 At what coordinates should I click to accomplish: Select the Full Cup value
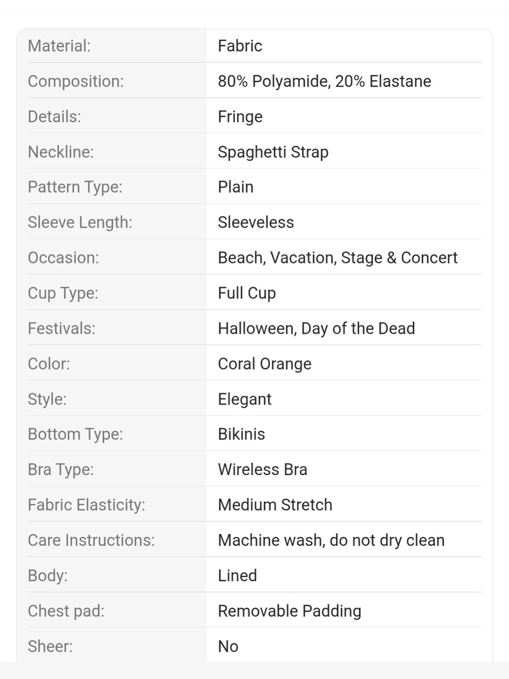pyautogui.click(x=246, y=293)
